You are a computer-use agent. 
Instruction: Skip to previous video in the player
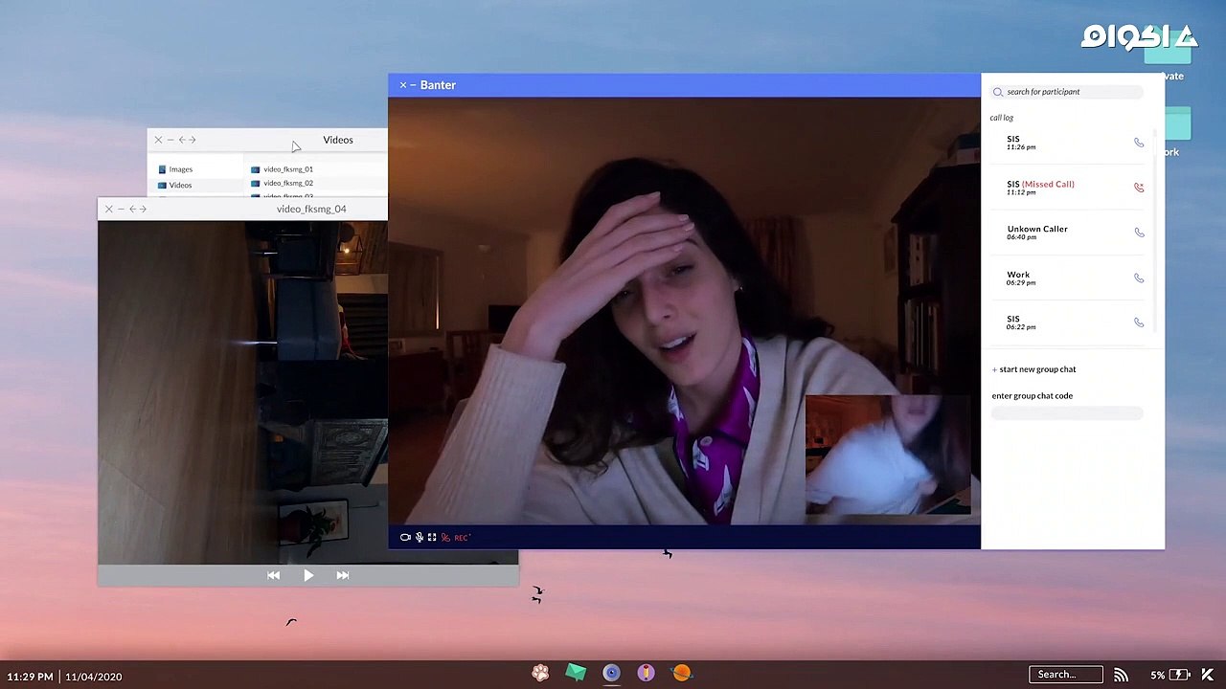point(273,575)
